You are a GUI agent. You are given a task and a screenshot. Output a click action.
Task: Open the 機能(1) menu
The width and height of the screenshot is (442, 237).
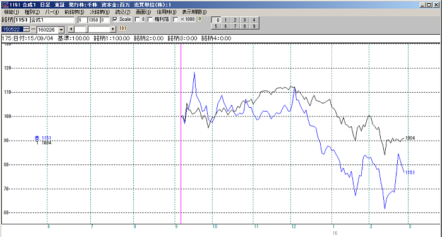pyautogui.click(x=11, y=12)
